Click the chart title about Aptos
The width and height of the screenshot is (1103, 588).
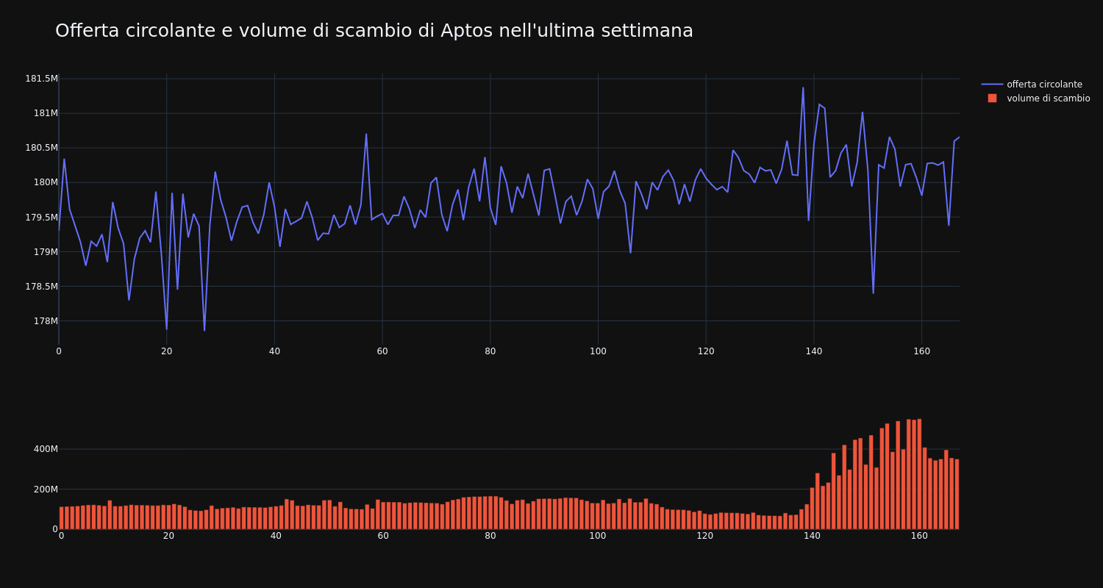pos(374,31)
